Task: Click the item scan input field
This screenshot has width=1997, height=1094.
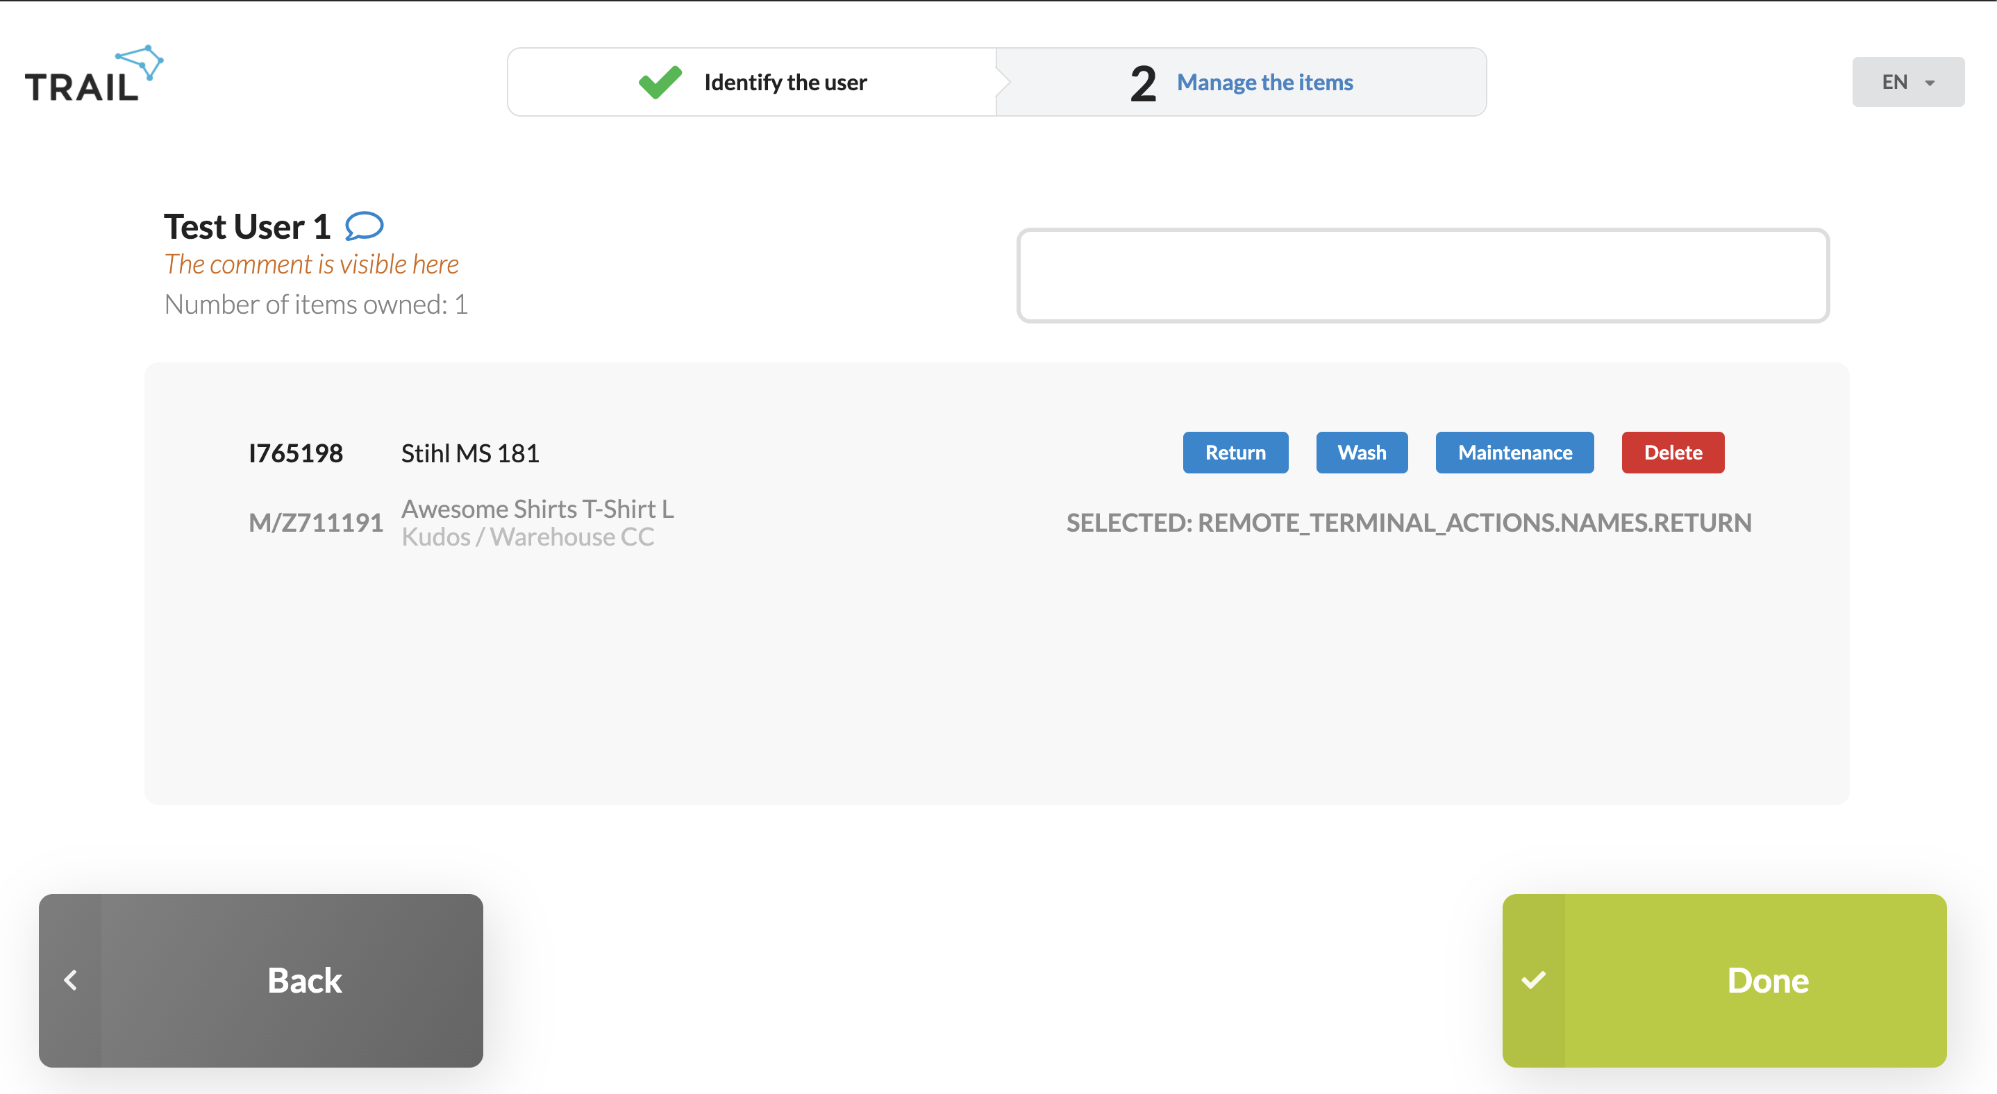Action: pos(1423,275)
